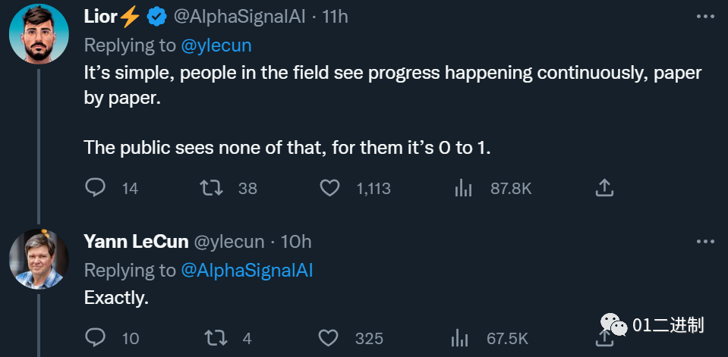Retweet Lior's tweet
728x357 pixels.
click(x=211, y=188)
